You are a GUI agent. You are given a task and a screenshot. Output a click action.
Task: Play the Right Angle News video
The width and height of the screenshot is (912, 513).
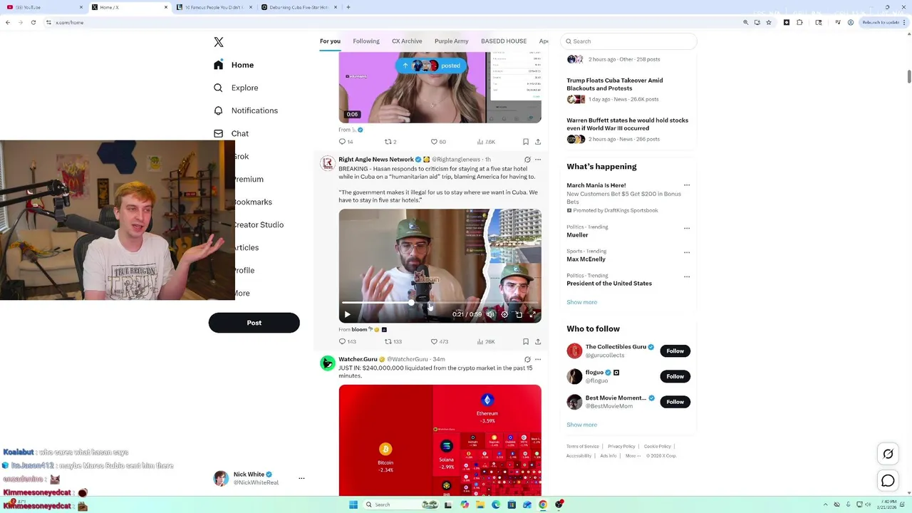(347, 314)
